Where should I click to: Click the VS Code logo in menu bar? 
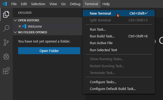5,4
